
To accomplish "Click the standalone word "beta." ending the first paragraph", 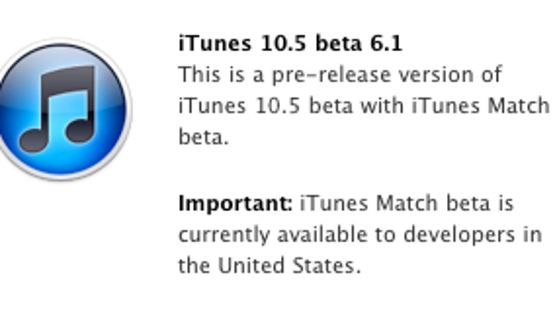I will pos(203,137).
